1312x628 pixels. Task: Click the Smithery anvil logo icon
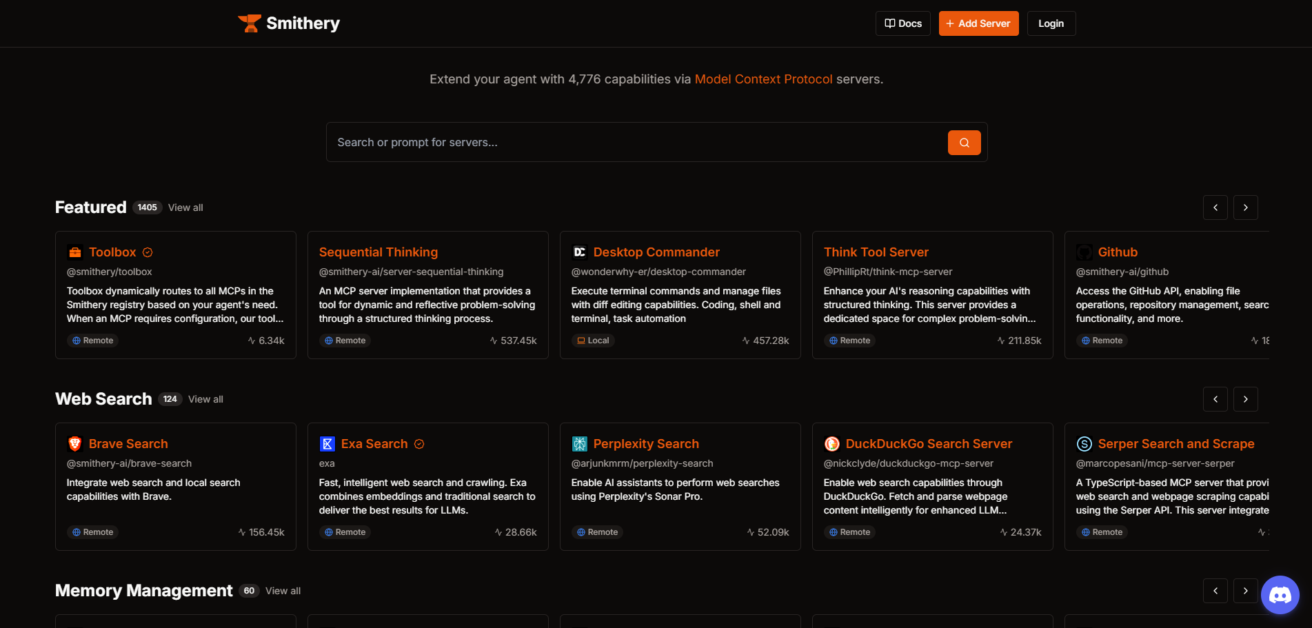point(249,23)
